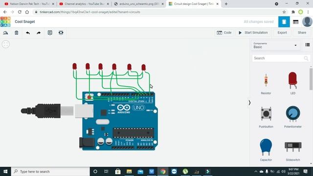Open the Components Basic dropdown
This screenshot has height=176, width=313.
click(275, 45)
